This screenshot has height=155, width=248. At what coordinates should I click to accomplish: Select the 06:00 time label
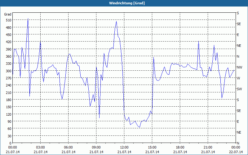pos(68,148)
